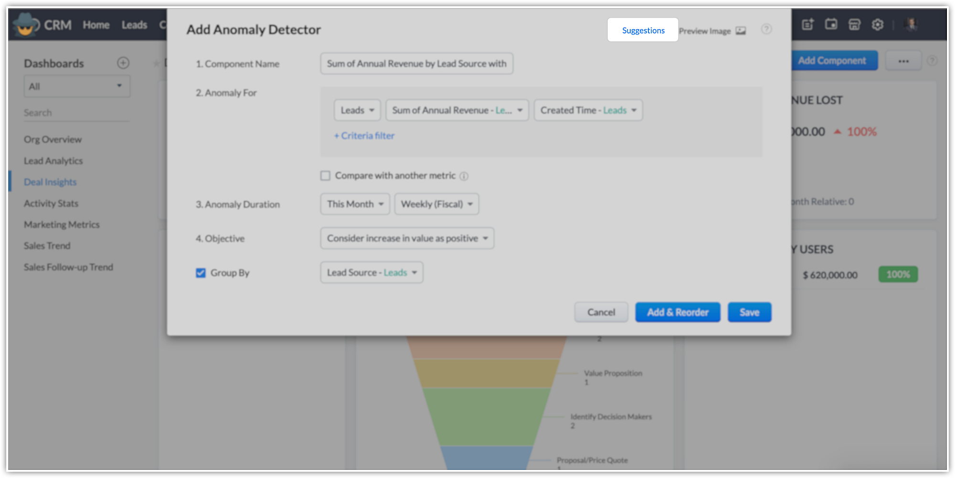This screenshot has width=955, height=478.
Task: Add a new dashboard with plus icon
Action: point(123,63)
